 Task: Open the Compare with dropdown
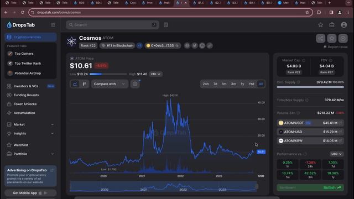click(x=110, y=84)
